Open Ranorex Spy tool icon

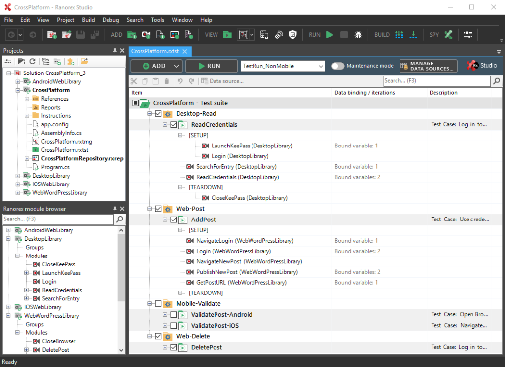[x=448, y=35]
